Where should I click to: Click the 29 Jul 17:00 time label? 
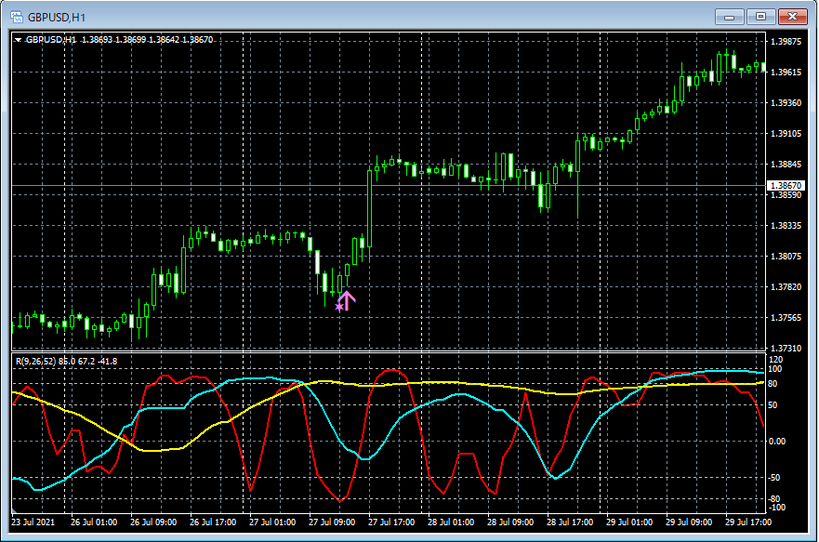point(749,522)
